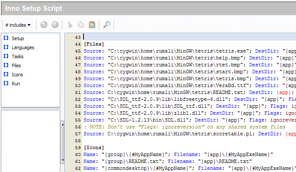Click the Undo toolbar icon
Screen dimensions: 296x172
point(44,25)
